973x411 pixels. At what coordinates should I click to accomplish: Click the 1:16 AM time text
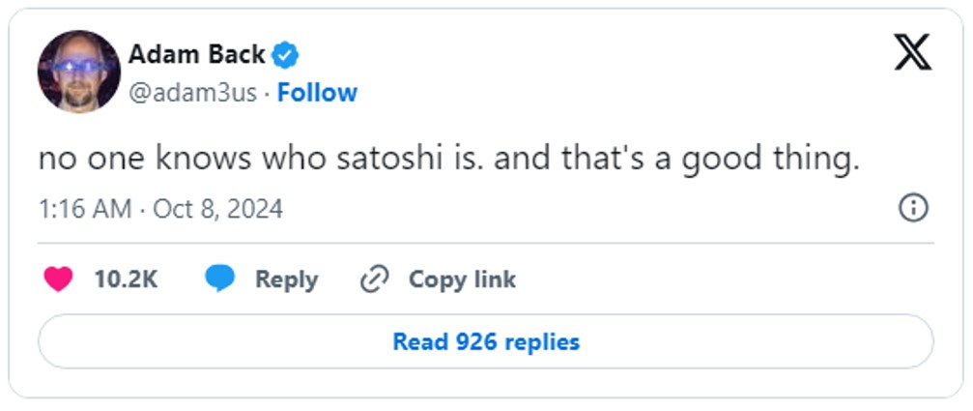point(83,208)
